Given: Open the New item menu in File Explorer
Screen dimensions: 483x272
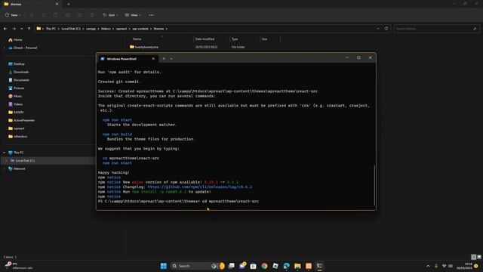Looking at the screenshot, I should (13, 15).
